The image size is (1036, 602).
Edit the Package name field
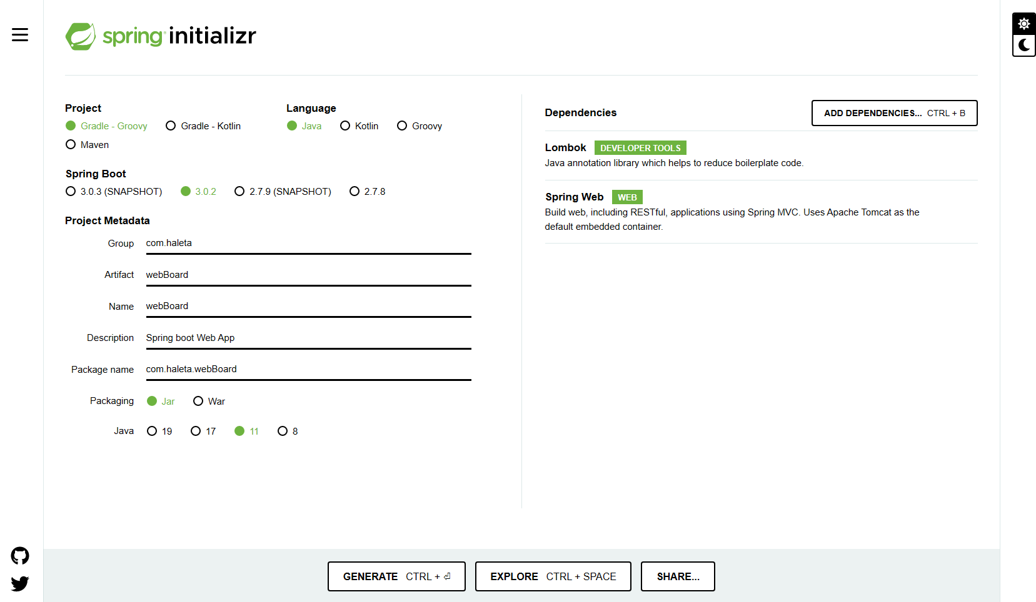coord(309,370)
